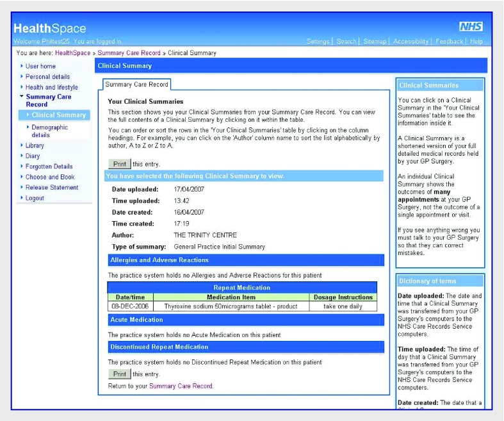The width and height of the screenshot is (504, 421).
Task: Open the Accessibility link
Action: 411,42
